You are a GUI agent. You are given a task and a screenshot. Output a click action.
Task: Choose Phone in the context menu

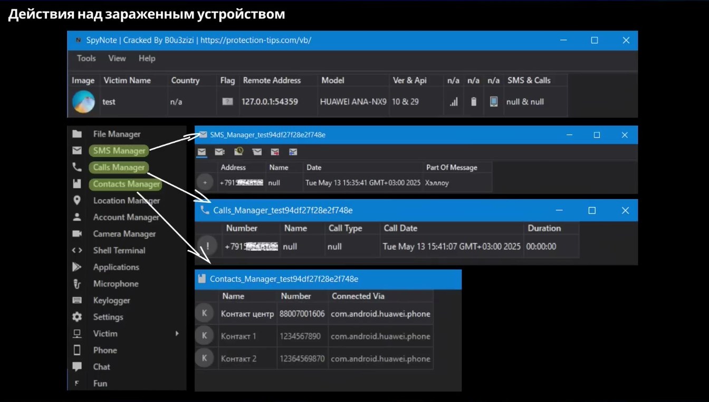tap(105, 350)
